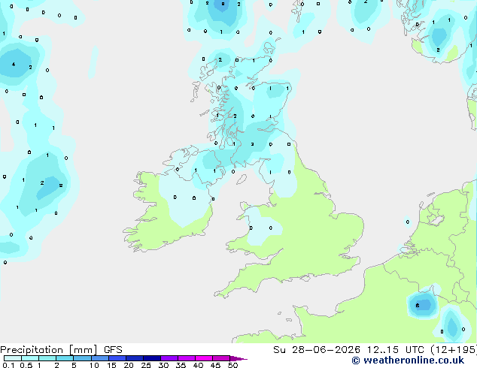
Task: Click the 10–15 mm legend color swatch
Action: pyautogui.click(x=99, y=358)
